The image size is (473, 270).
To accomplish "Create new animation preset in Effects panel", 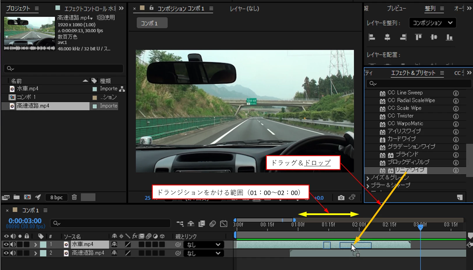I will (460, 198).
